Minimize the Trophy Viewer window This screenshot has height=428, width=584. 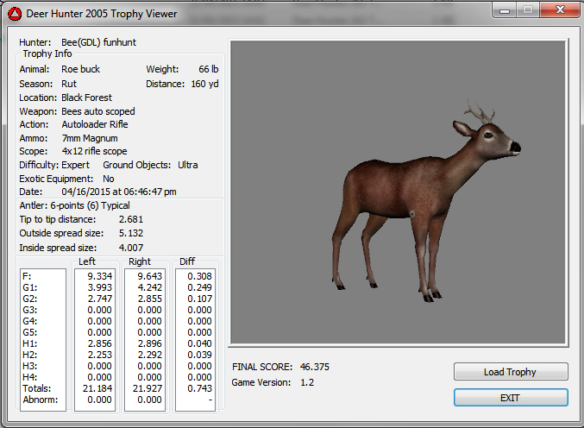point(505,11)
